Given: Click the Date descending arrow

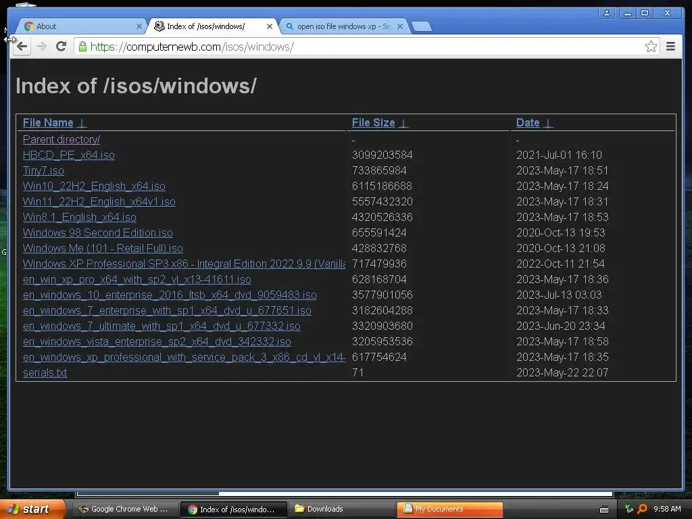Looking at the screenshot, I should [x=547, y=123].
